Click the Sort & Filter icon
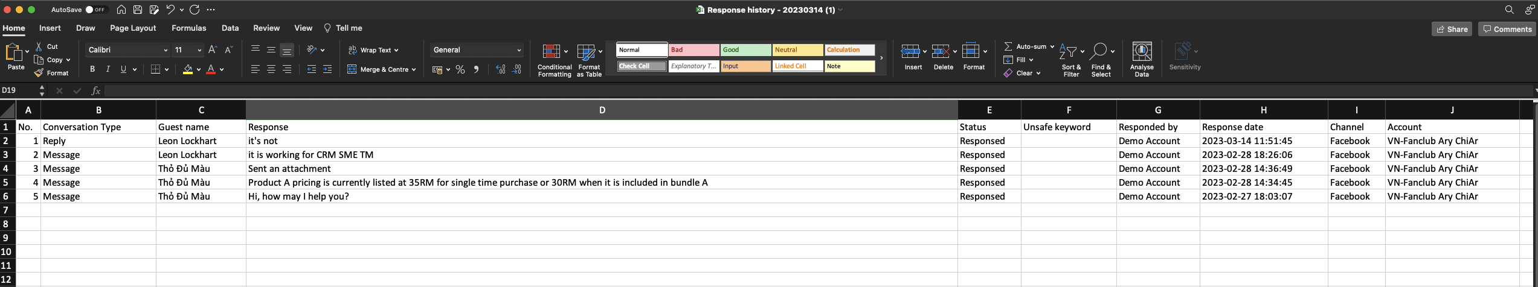1538x287 pixels. coord(1068,52)
